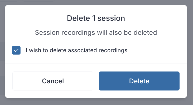
Task: Select the 'Cancel' text on the white button
Action: point(53,81)
